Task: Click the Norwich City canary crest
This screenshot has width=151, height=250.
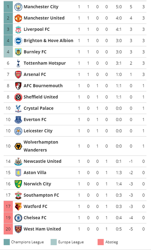Action: click(x=18, y=184)
